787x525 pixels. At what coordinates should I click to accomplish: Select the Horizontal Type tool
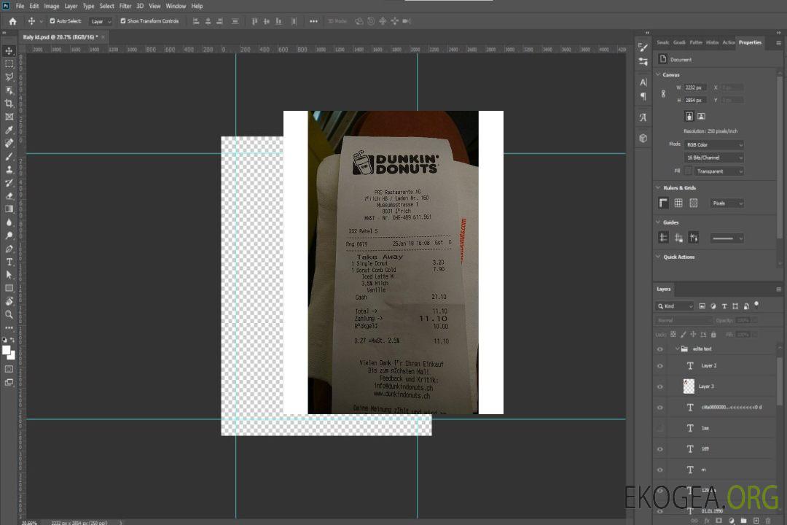coord(9,262)
